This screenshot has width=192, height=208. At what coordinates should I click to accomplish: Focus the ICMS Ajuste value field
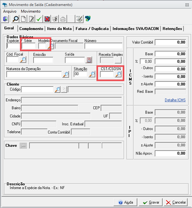coord(170,84)
